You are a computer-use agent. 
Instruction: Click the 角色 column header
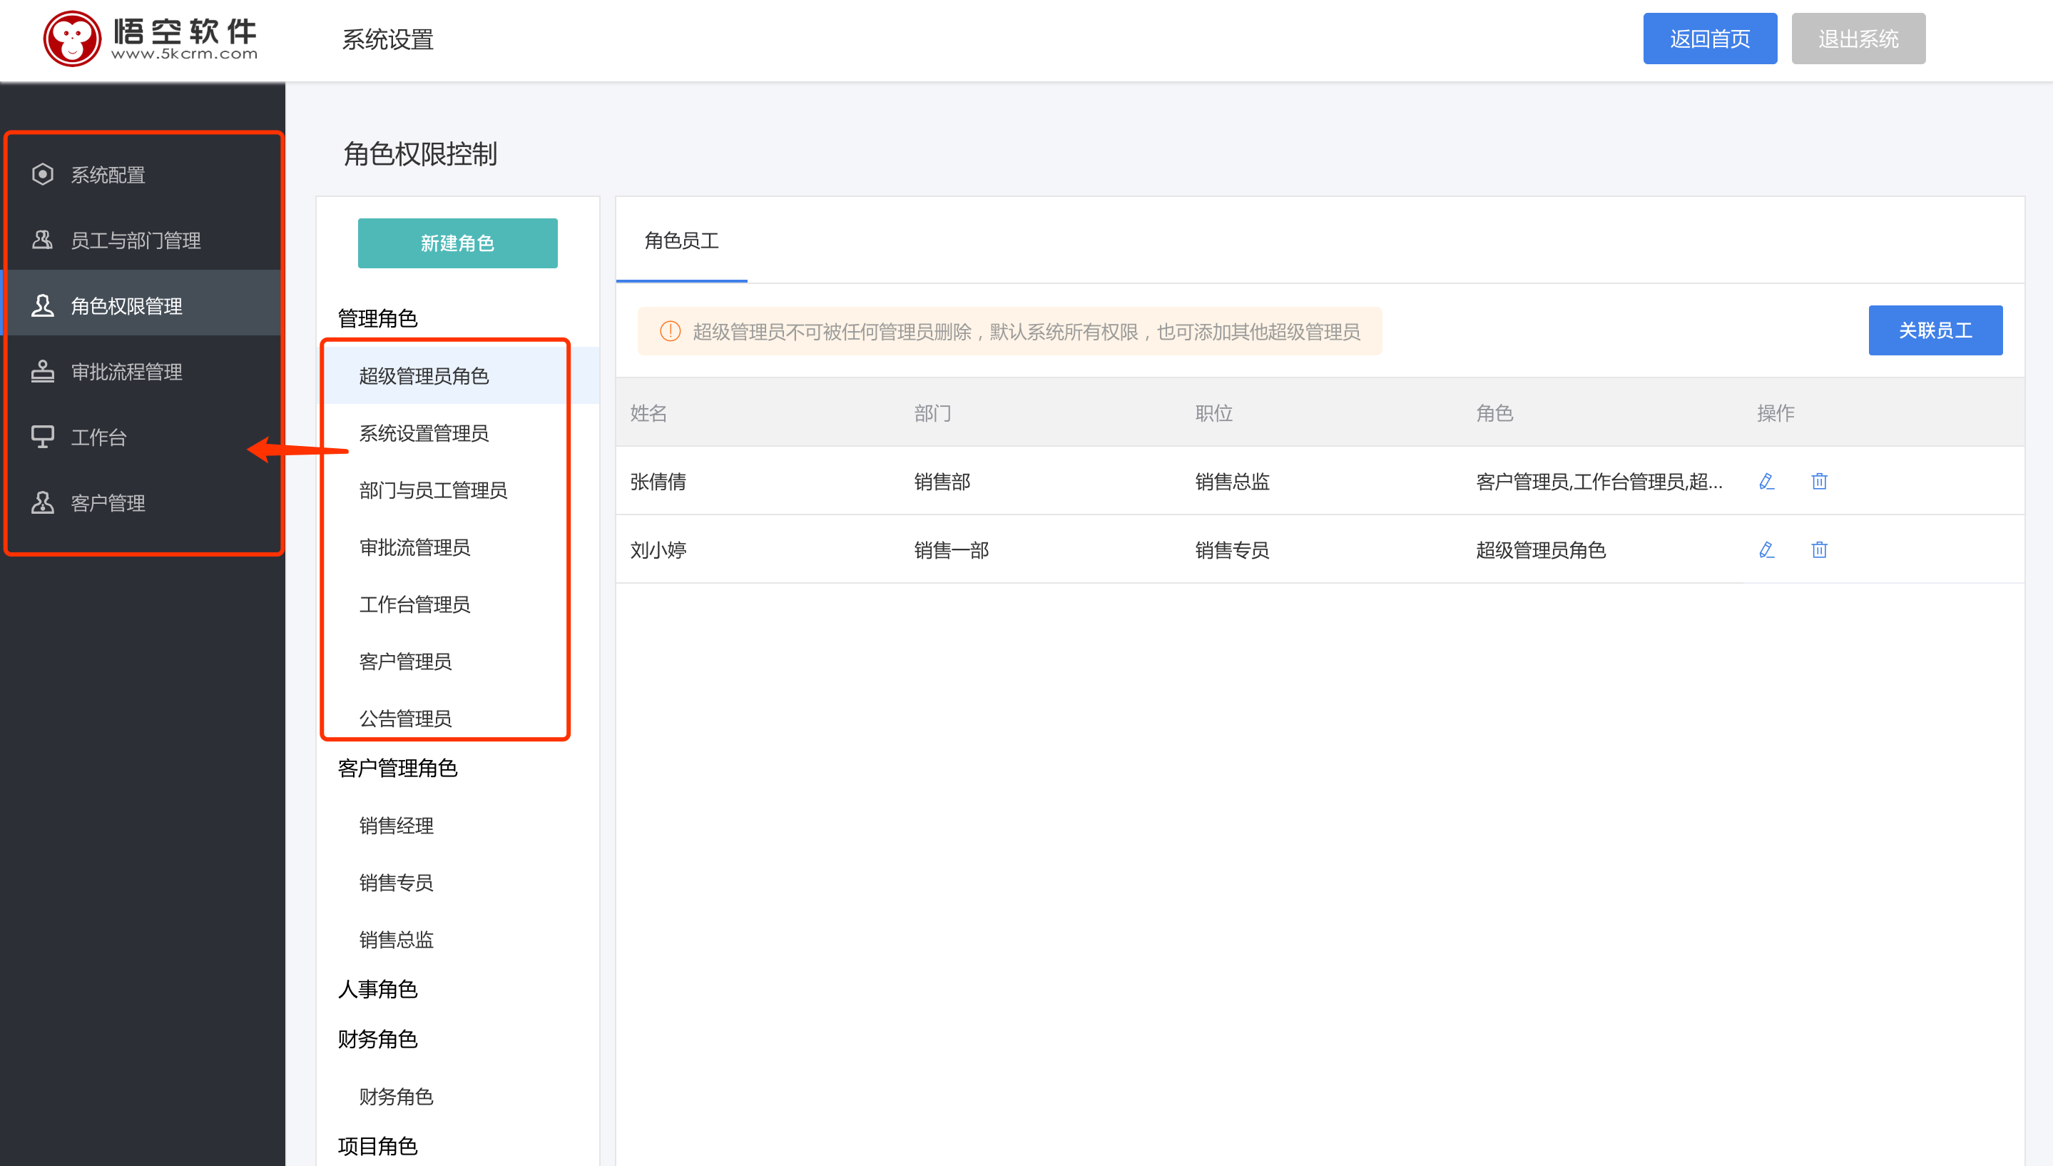tap(1494, 413)
